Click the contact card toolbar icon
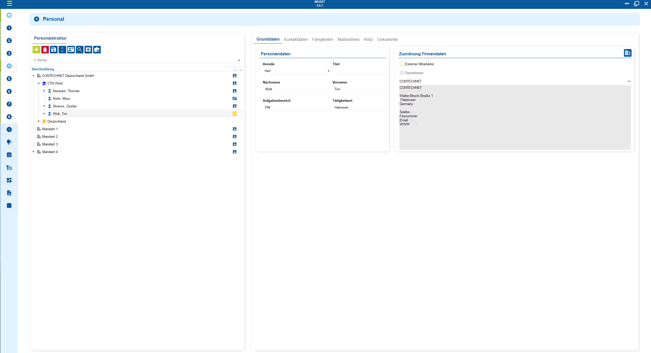The width and height of the screenshot is (651, 353). pos(71,50)
